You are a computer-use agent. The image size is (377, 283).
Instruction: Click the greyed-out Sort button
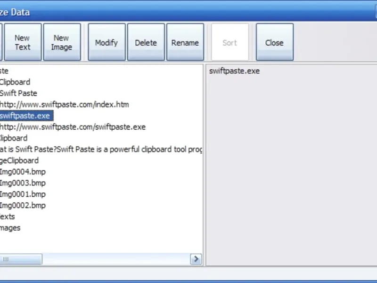click(x=230, y=42)
